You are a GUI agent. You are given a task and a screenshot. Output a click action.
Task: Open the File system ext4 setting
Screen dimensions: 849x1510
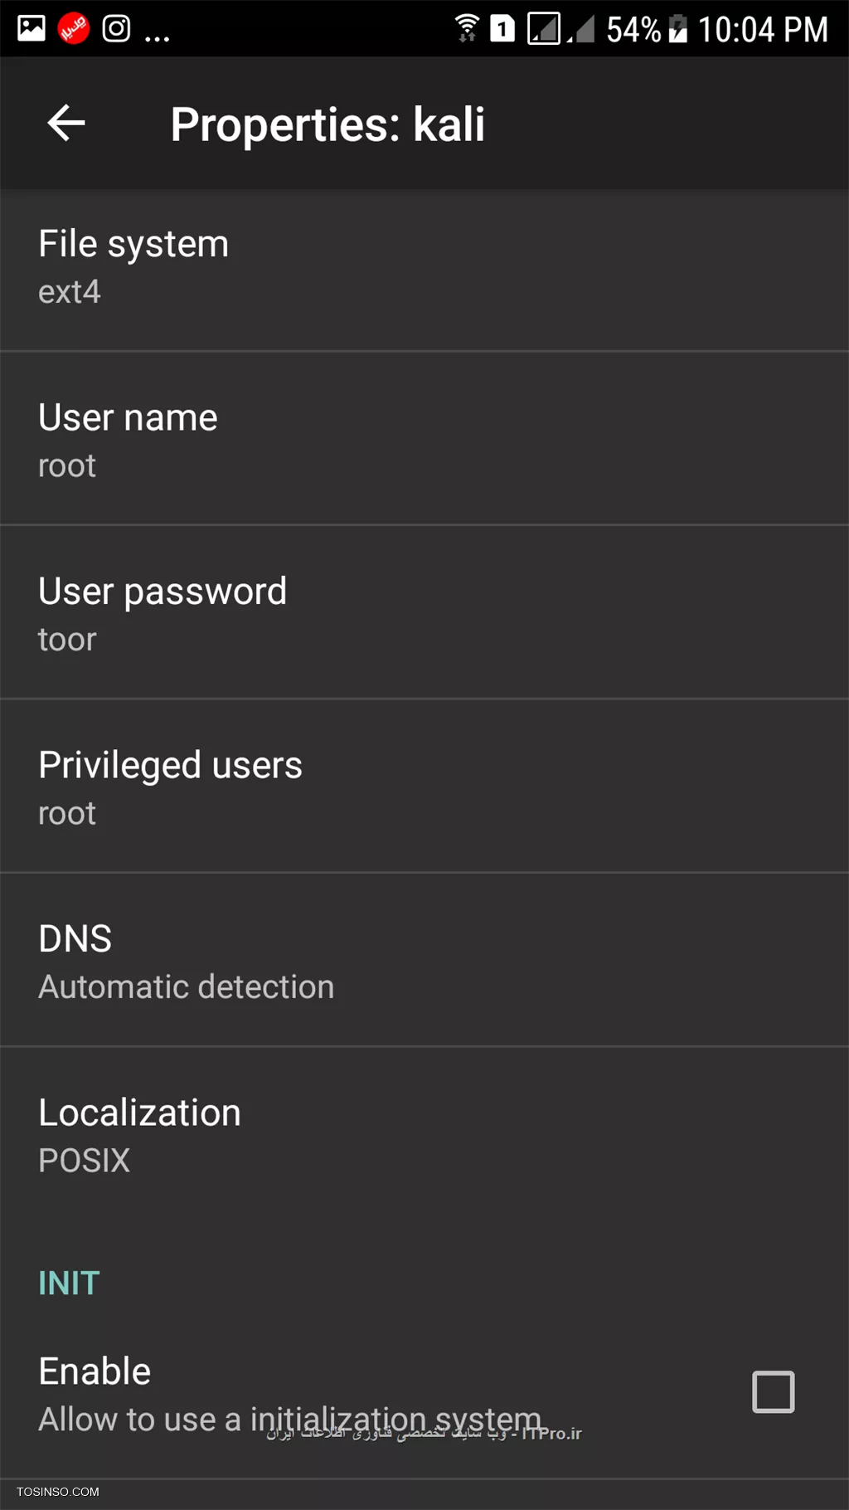click(424, 270)
